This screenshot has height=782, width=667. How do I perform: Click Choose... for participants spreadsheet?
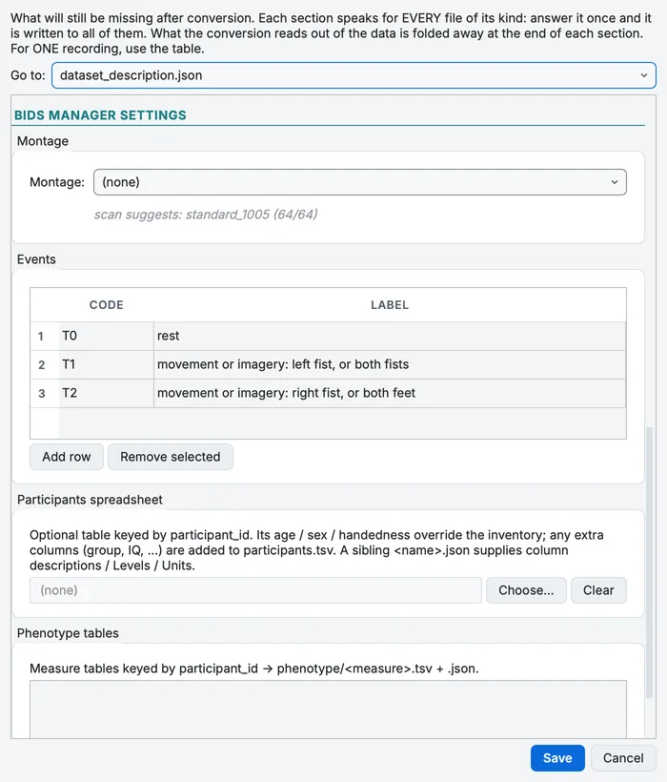[x=526, y=590]
